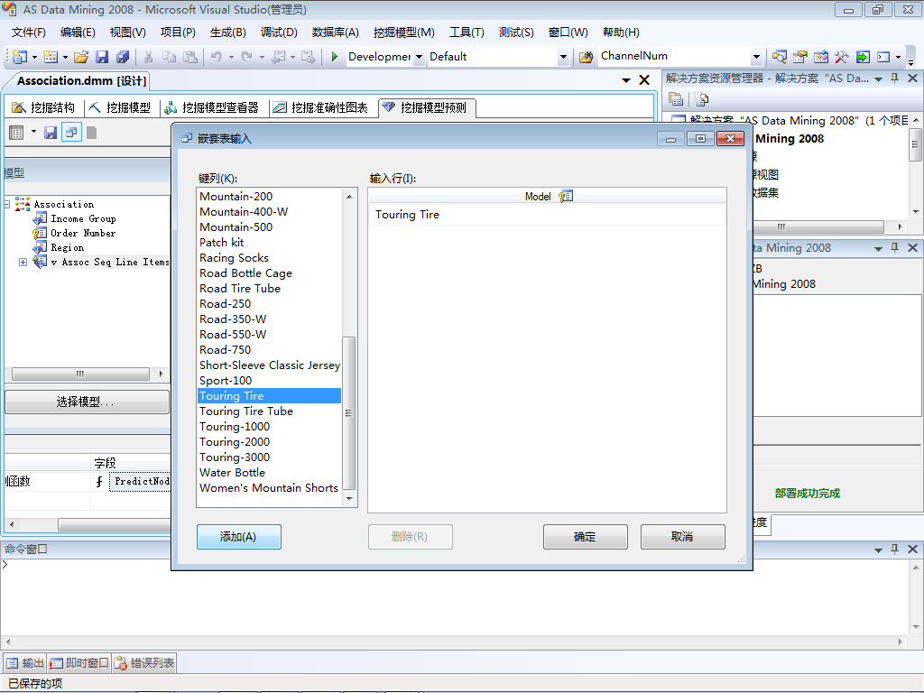Click the Undo arrow icon
924x693 pixels.
pos(217,57)
